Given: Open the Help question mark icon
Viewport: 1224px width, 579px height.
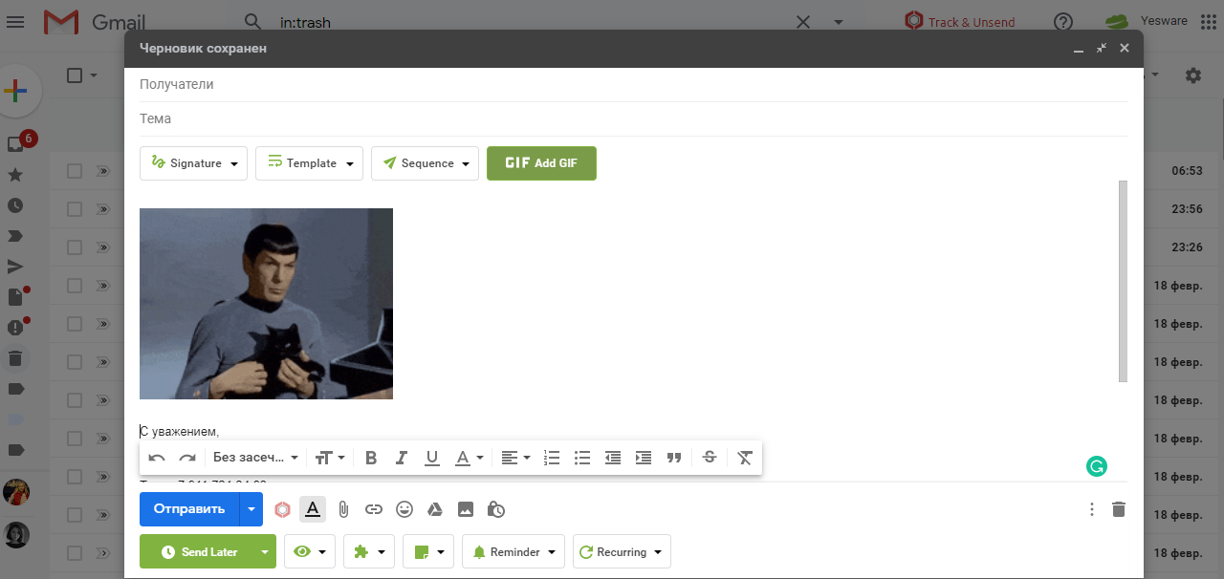Looking at the screenshot, I should [1062, 21].
